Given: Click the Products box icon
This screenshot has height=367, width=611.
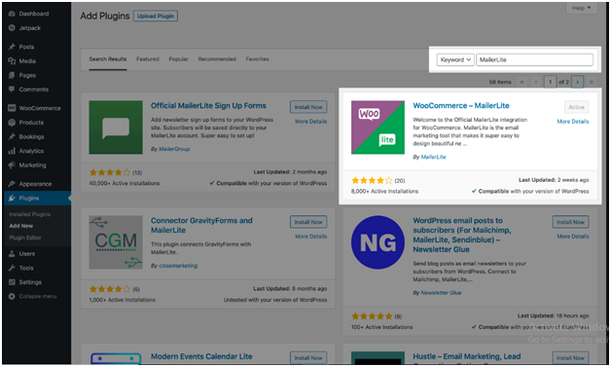Looking at the screenshot, I should point(12,123).
